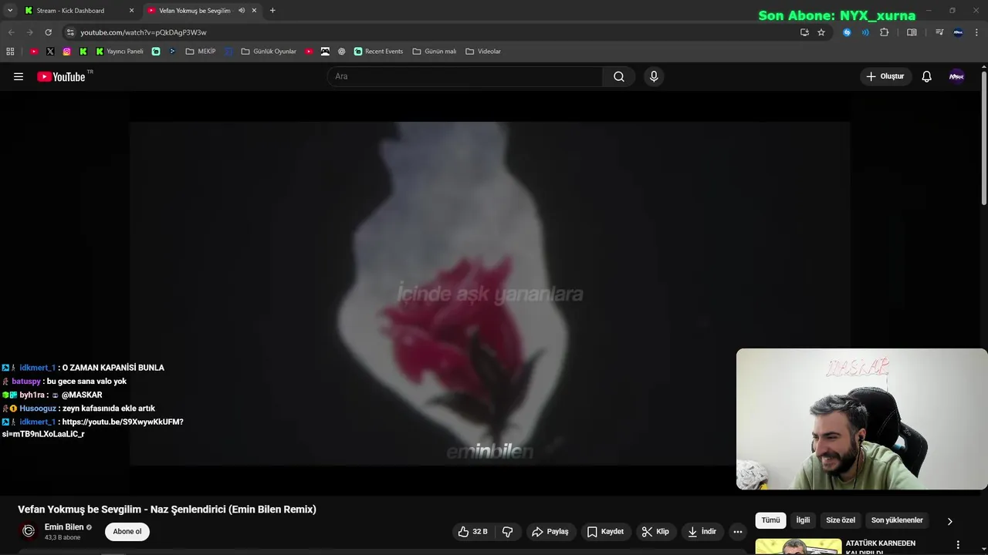The height and width of the screenshot is (555, 988).
Task: Open Recent Events bookmark
Action: [x=378, y=52]
